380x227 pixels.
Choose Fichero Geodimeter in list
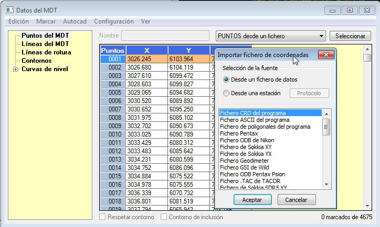click(x=270, y=161)
